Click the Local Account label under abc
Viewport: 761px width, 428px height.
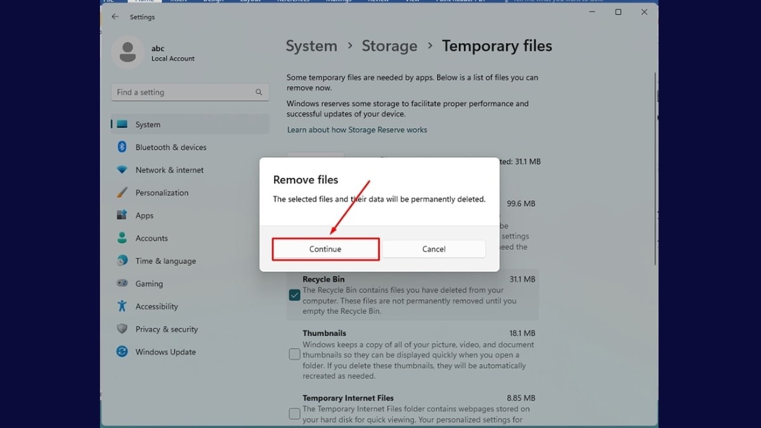pos(173,59)
